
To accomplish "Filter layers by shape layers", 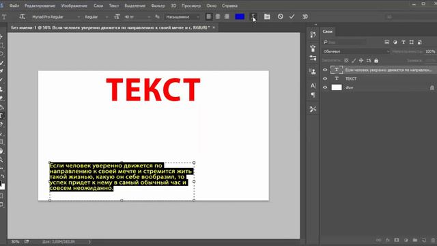I will click(411, 42).
